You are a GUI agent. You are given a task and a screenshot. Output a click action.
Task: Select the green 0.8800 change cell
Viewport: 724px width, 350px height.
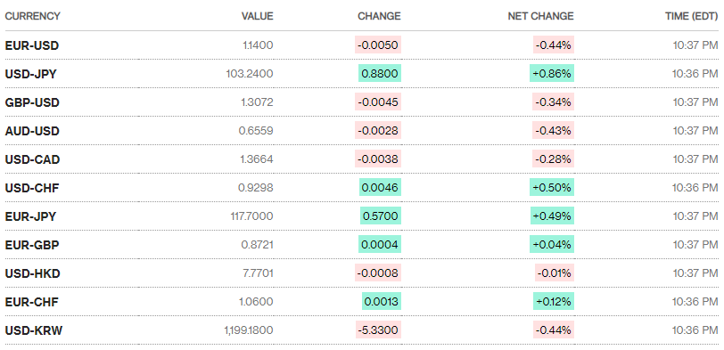pos(380,73)
